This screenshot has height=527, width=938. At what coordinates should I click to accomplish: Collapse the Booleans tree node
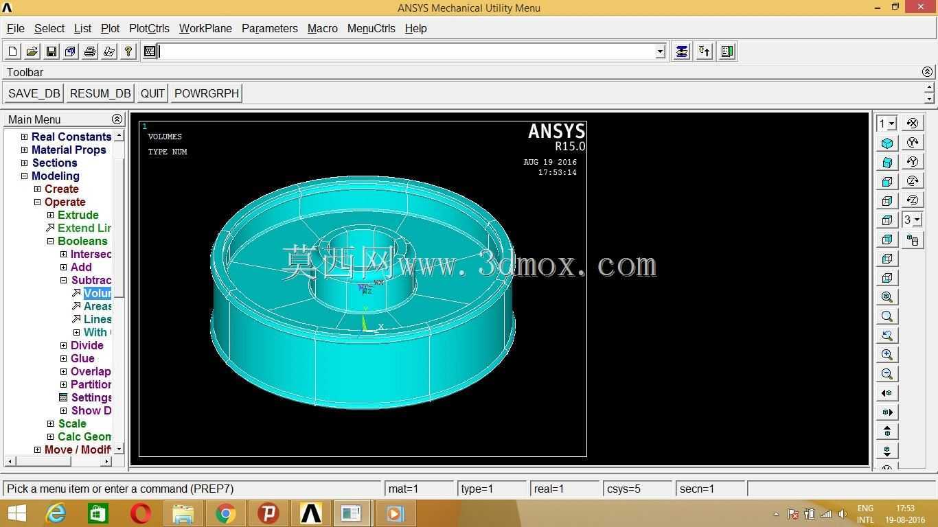coord(50,241)
